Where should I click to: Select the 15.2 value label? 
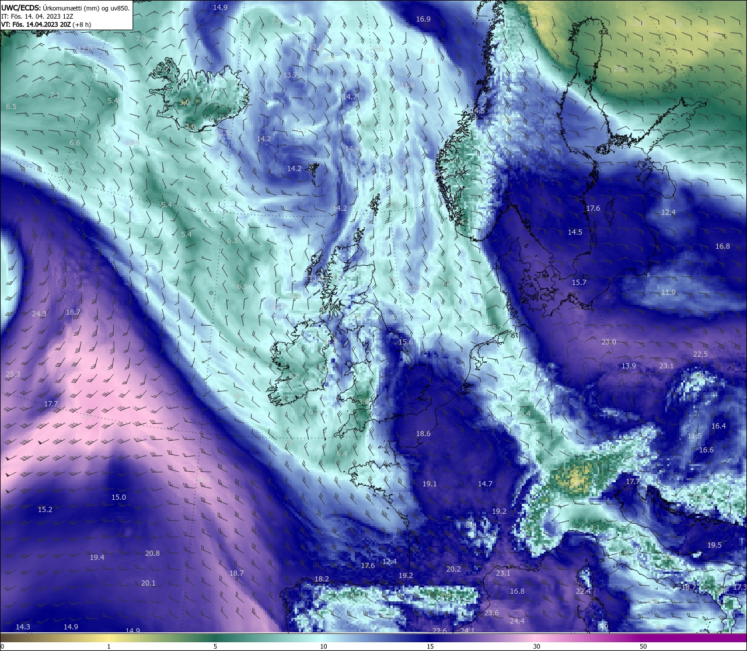pos(45,510)
